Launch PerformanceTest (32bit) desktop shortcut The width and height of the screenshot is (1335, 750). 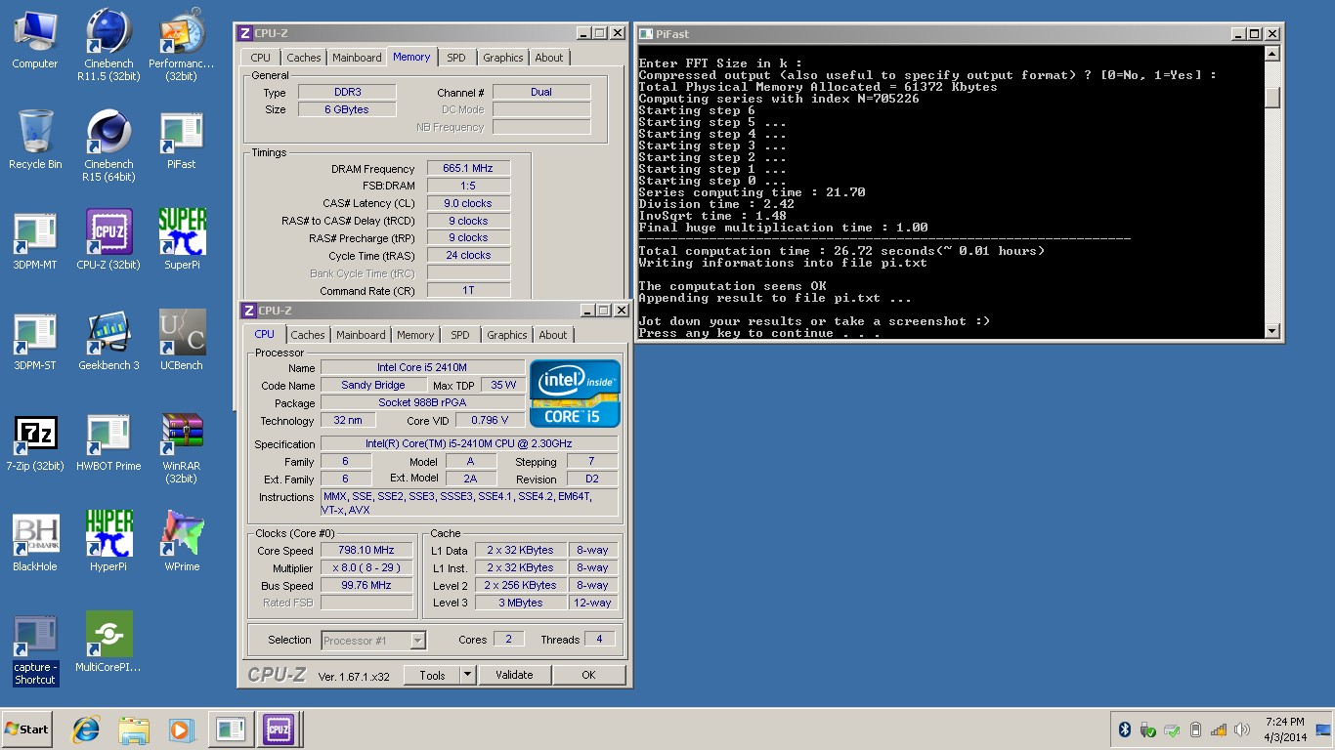[182, 44]
